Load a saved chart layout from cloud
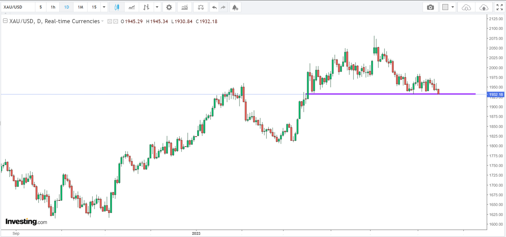 coord(466,7)
